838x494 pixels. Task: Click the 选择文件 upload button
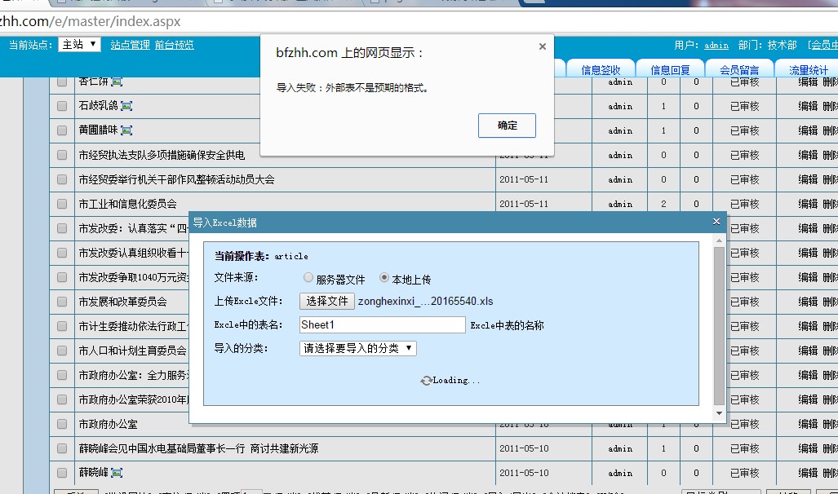327,302
